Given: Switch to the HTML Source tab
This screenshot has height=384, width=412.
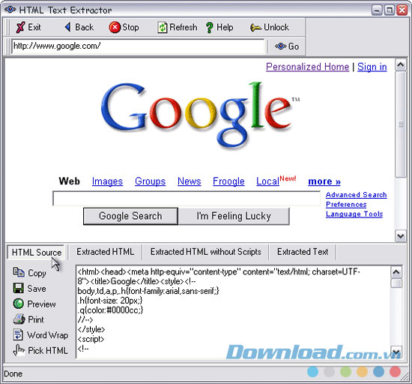Looking at the screenshot, I should (x=37, y=253).
